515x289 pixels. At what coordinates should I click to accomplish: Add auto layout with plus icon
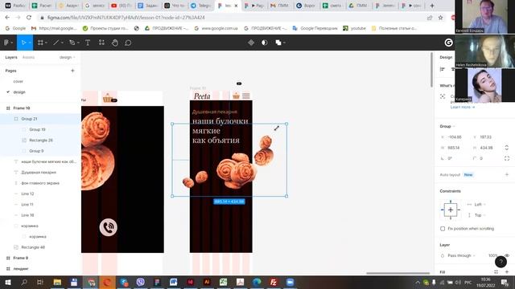point(507,175)
